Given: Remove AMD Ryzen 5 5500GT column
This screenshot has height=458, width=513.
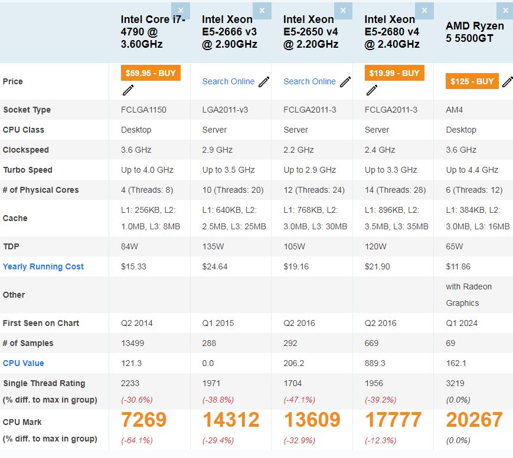Looking at the screenshot, I should (505, 11).
